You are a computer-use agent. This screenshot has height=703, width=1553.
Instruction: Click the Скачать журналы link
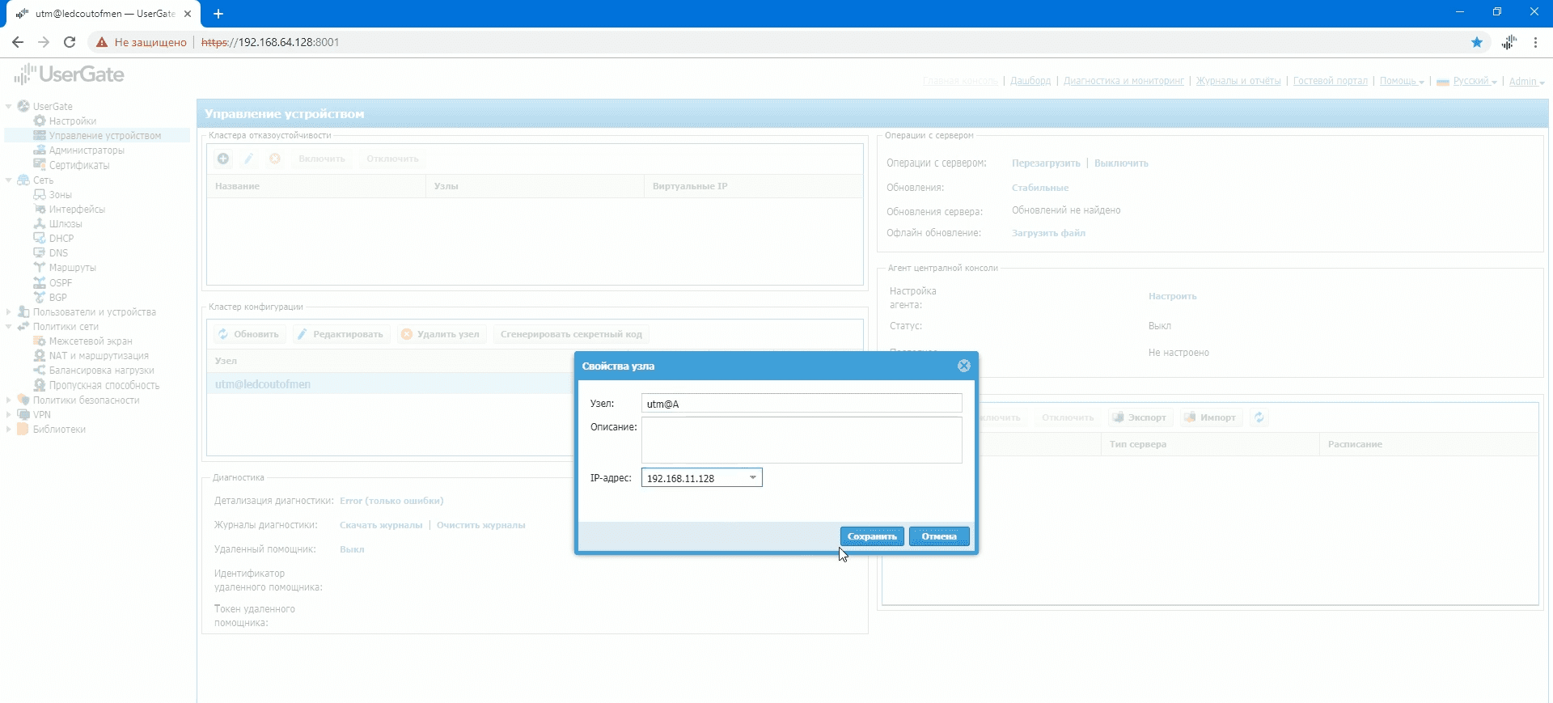381,525
